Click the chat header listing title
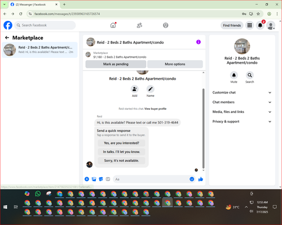This screenshot has width=282, height=225. click(x=130, y=42)
